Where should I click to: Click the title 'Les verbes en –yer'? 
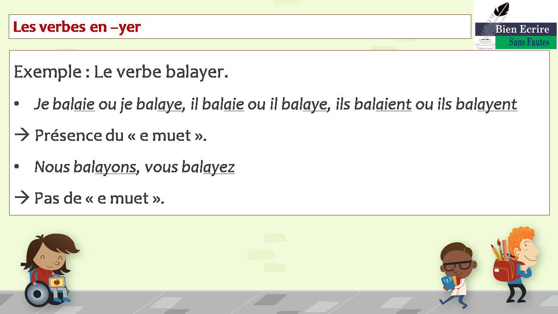pos(77,27)
